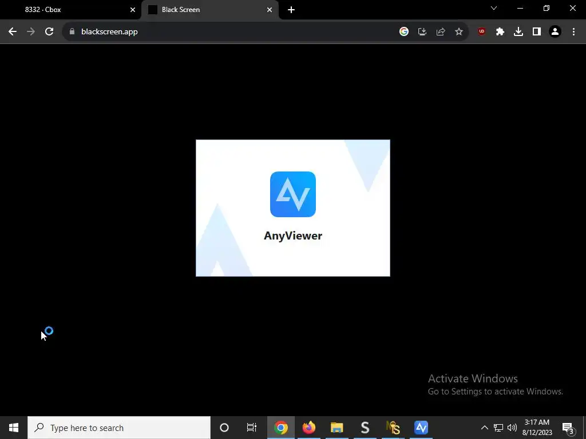Expand the tab search dropdown chevron
The height and width of the screenshot is (439, 586).
494,8
